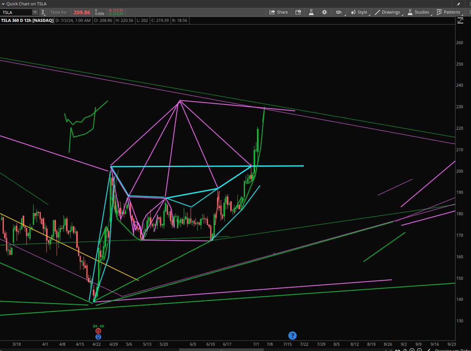
Task: Collapse the Quick Chart on TSLA panel
Action: [3, 4]
